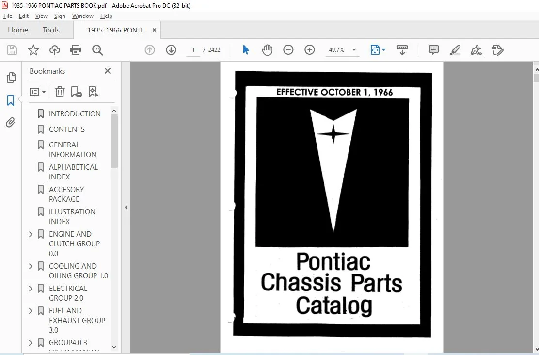539x355 pixels.
Task: Open the Window menu
Action: pos(83,16)
